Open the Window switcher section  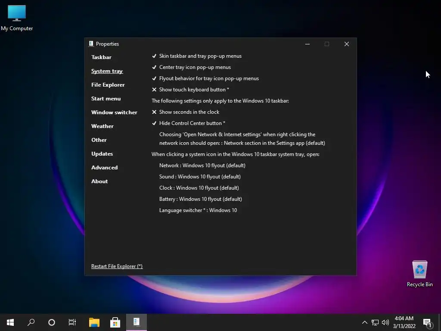(114, 112)
